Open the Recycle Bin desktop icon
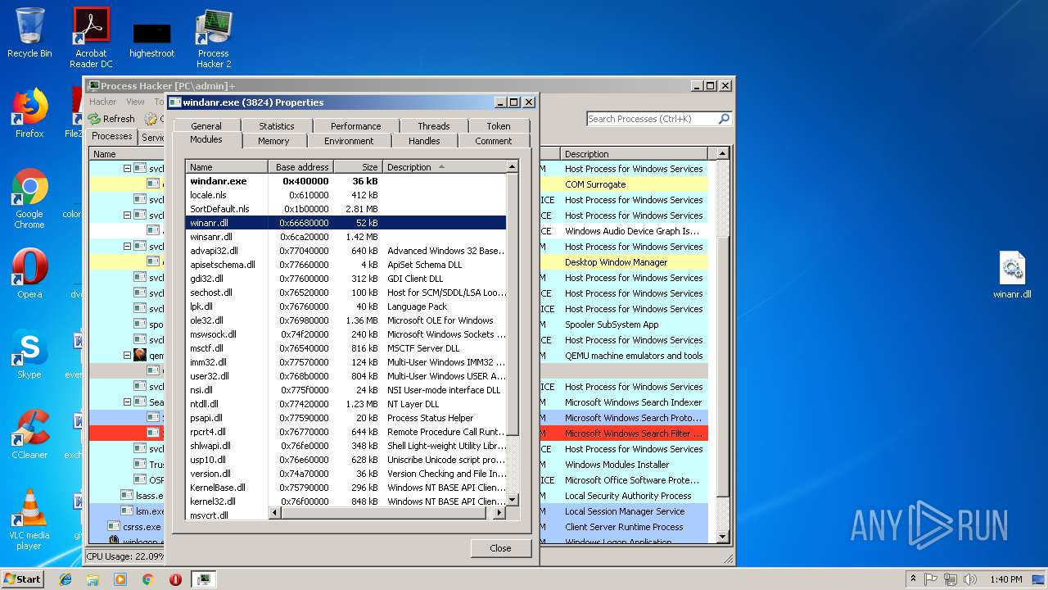Viewport: 1048px width, 590px height. pyautogui.click(x=29, y=33)
